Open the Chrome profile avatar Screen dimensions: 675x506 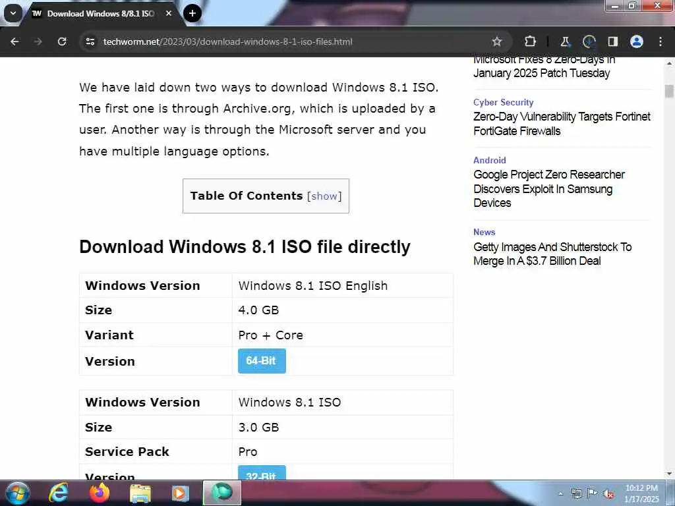point(637,42)
